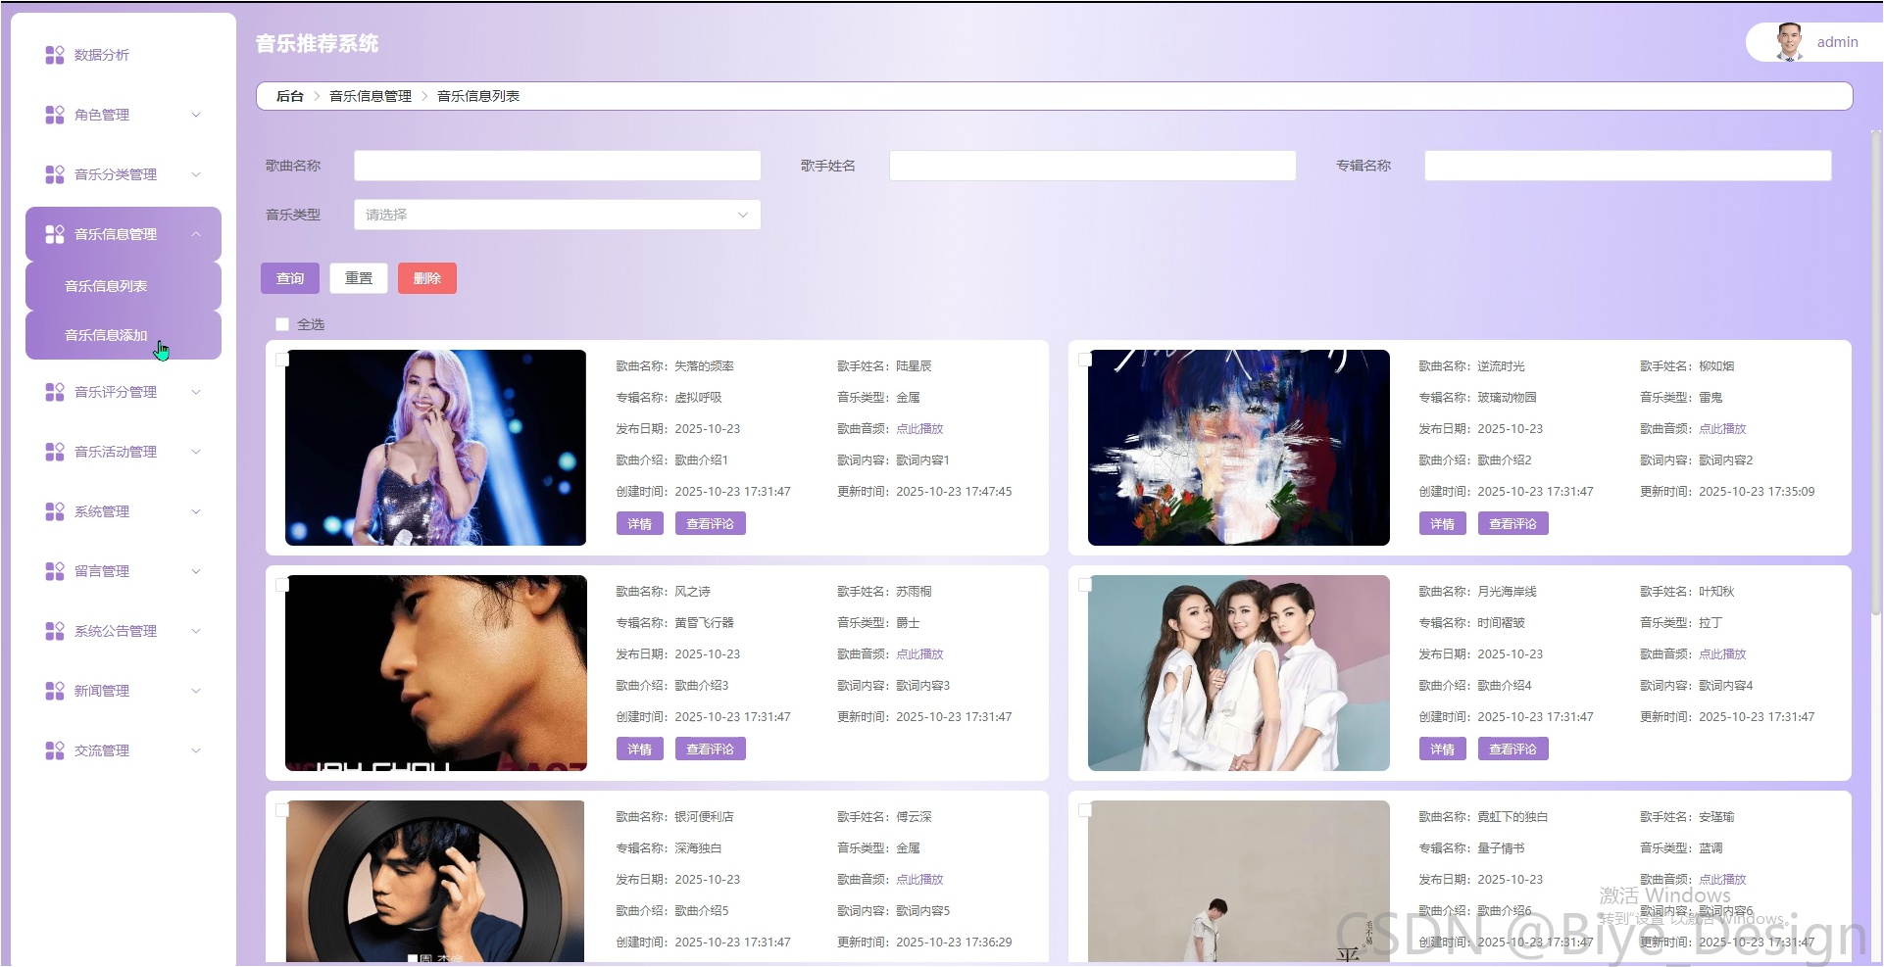
Task: Expand the 音乐评分管理 chevron
Action: point(196,392)
